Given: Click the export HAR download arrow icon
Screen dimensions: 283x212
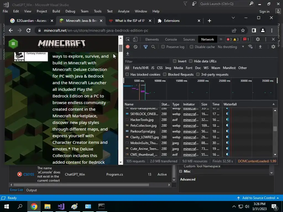Looking at the screenshot, I should [128, 54].
